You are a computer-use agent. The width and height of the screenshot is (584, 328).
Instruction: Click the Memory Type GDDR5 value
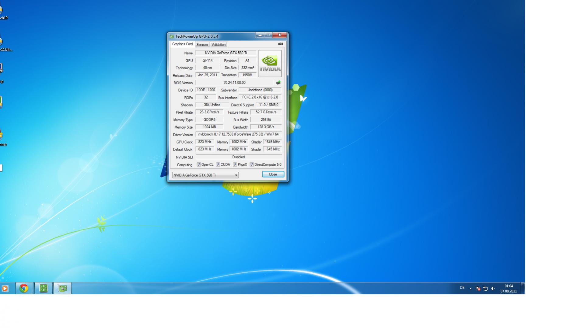point(209,120)
